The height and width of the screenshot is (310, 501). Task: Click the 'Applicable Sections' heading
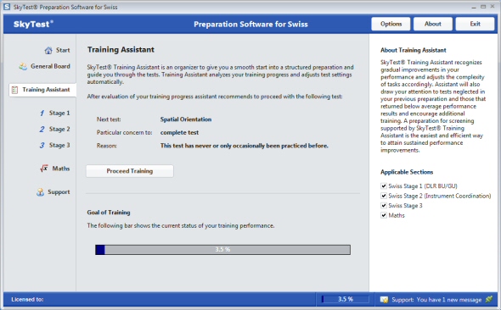(x=407, y=172)
